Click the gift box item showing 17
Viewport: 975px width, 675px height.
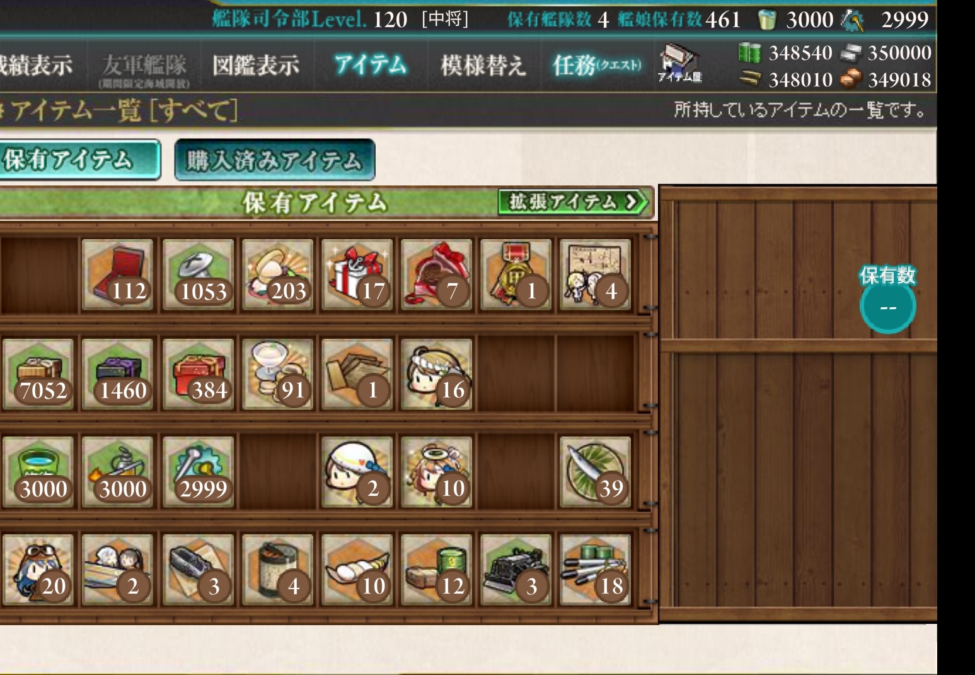point(357,274)
